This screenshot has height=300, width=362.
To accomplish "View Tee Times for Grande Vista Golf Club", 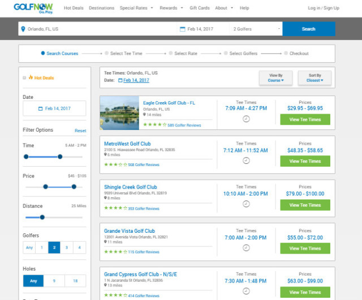I will pyautogui.click(x=305, y=249).
